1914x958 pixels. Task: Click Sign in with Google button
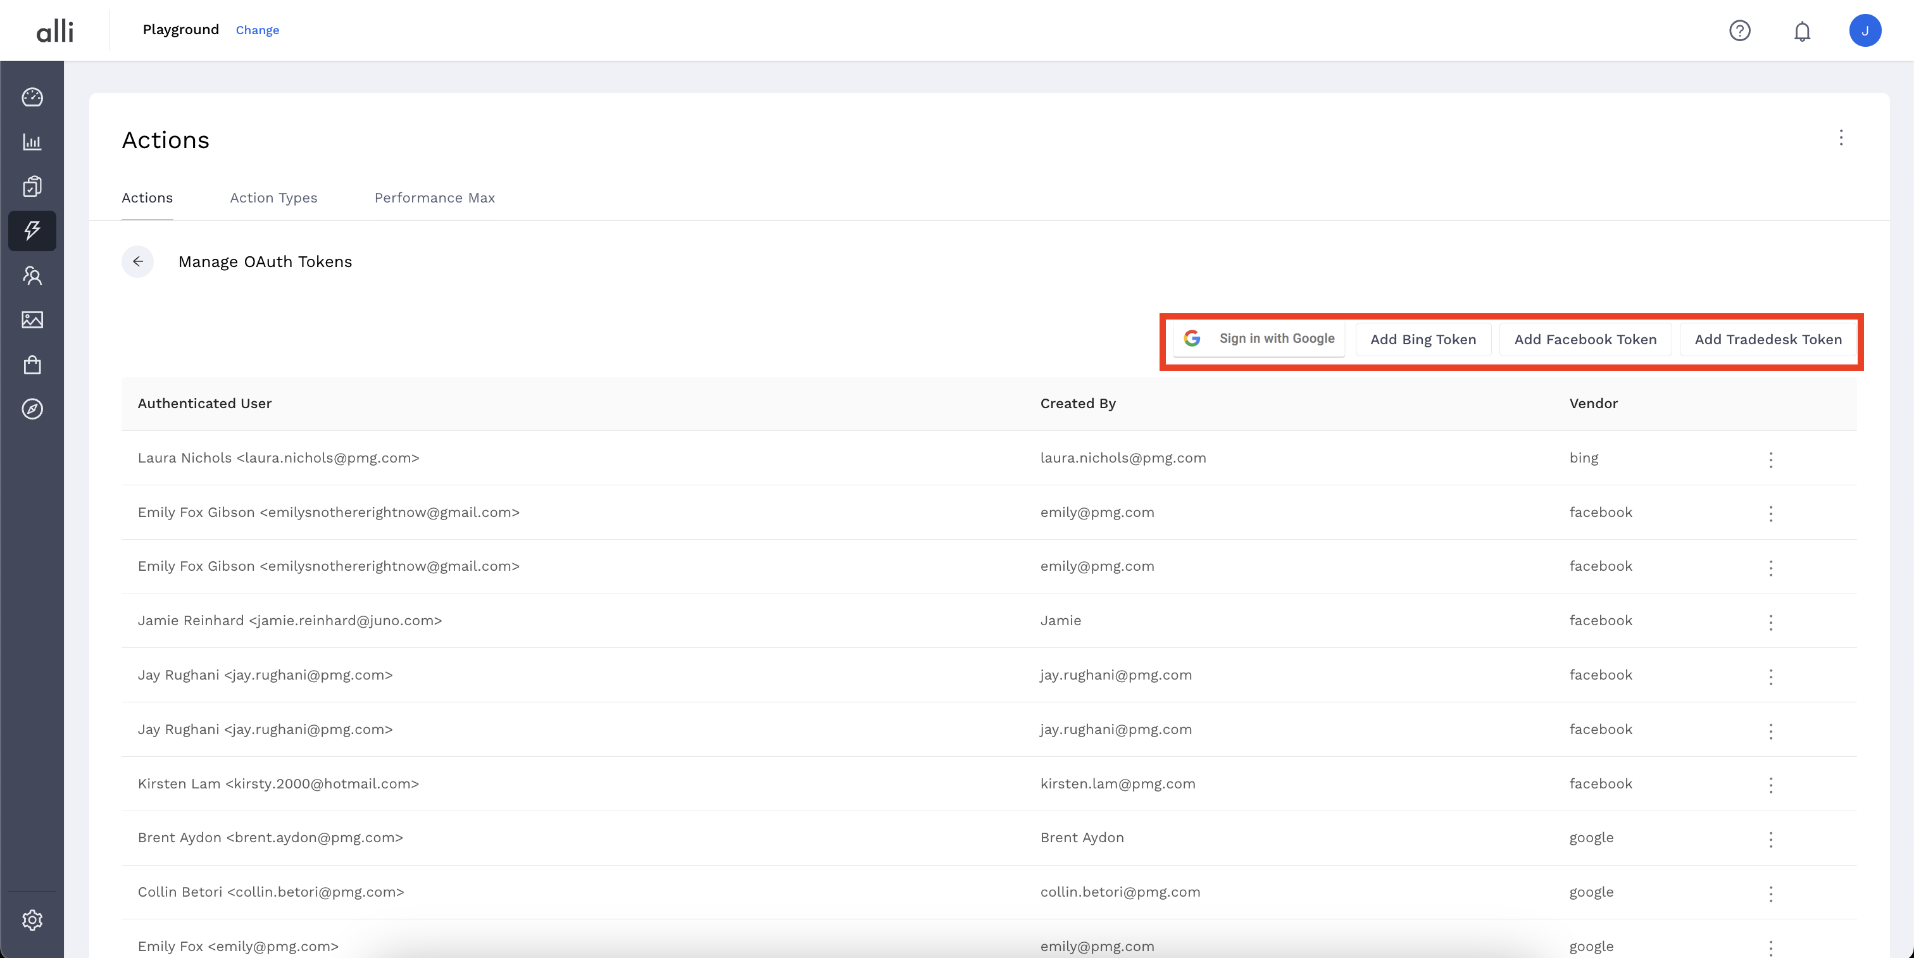coord(1260,339)
